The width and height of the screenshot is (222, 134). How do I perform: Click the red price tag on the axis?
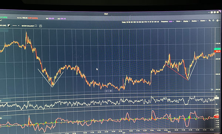click(217, 51)
